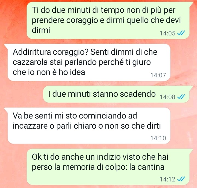
Task: Click the 14:05 timestamp
Action: pyautogui.click(x=167, y=33)
